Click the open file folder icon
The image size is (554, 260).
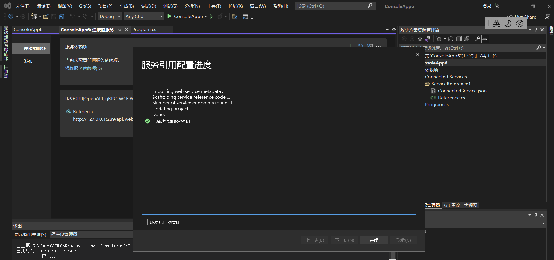46,17
